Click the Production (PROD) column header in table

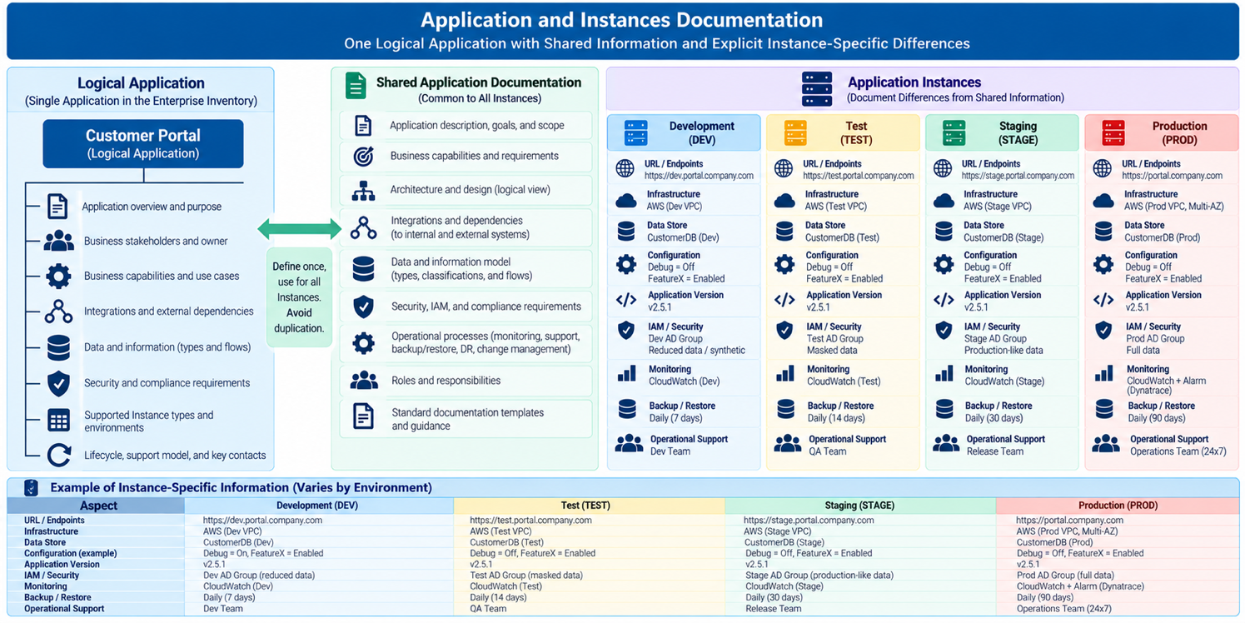pyautogui.click(x=1118, y=505)
